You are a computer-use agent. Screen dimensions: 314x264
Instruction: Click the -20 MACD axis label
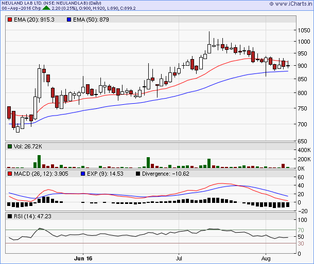point(303,211)
